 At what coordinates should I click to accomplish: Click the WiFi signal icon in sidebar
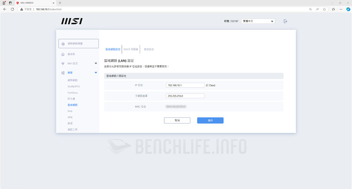click(x=63, y=63)
